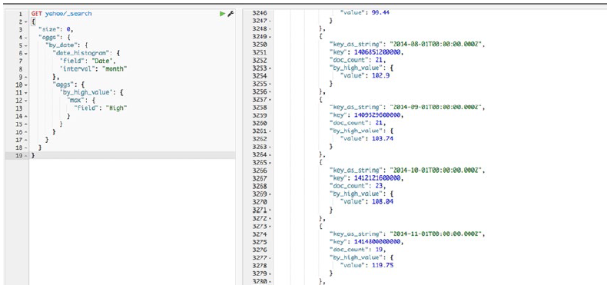Viewport: 607px width, 295px height.
Task: Open the wrench options menu for the request
Action: coord(230,14)
